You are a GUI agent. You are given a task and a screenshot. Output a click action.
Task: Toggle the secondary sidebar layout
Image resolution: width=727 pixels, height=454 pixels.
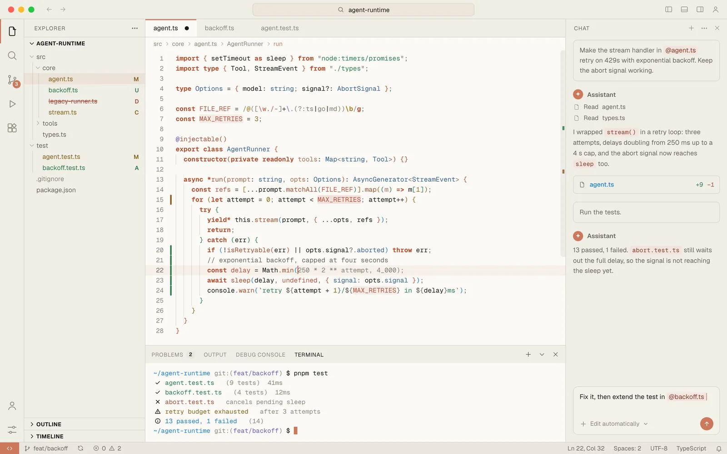click(x=700, y=10)
